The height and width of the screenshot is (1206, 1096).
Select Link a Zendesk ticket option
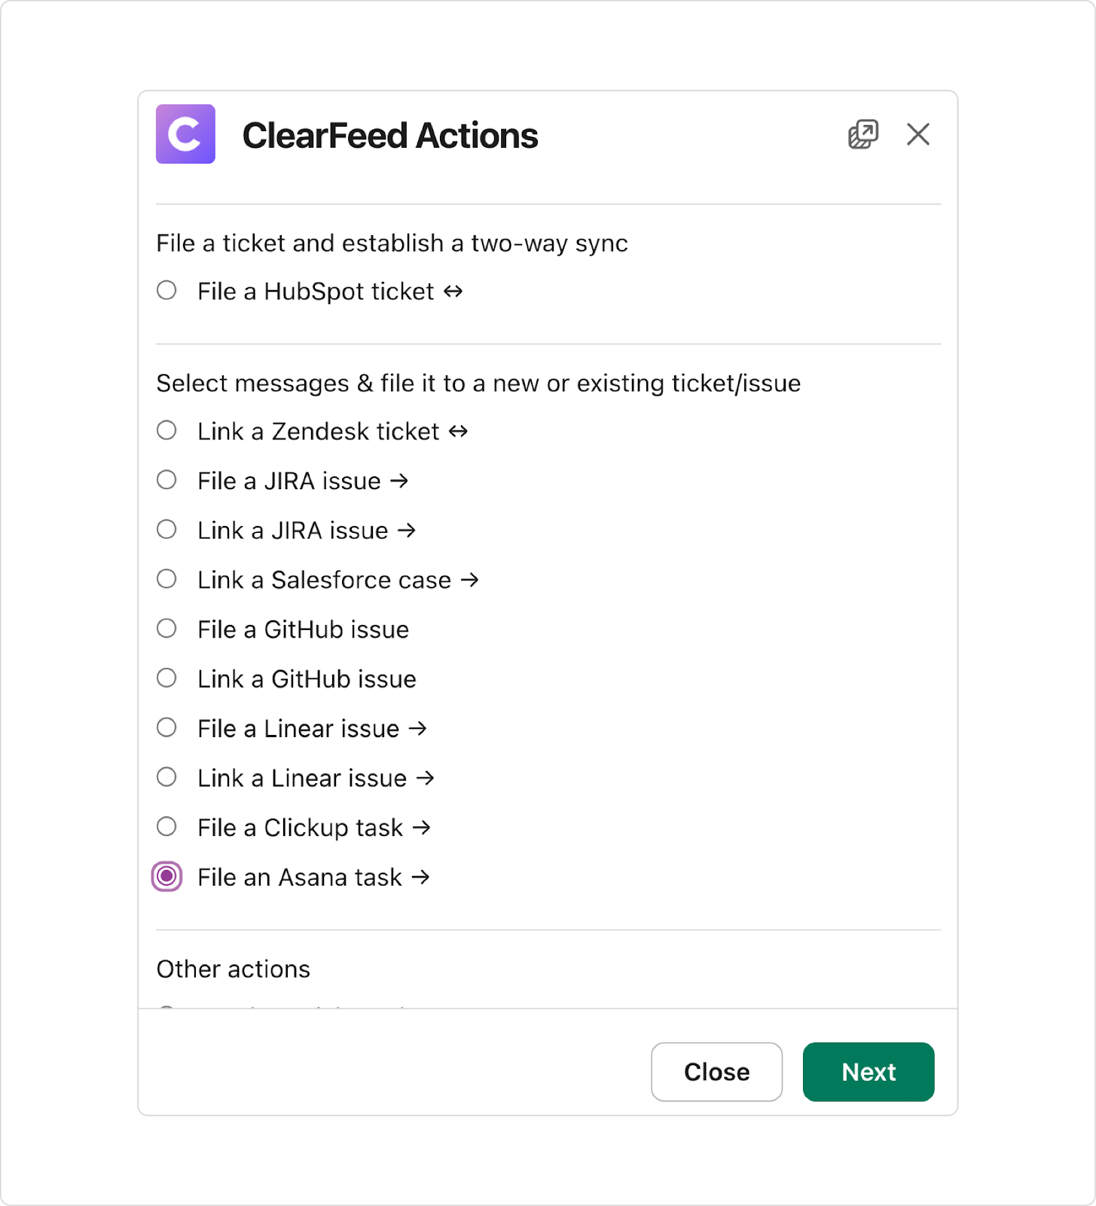166,430
